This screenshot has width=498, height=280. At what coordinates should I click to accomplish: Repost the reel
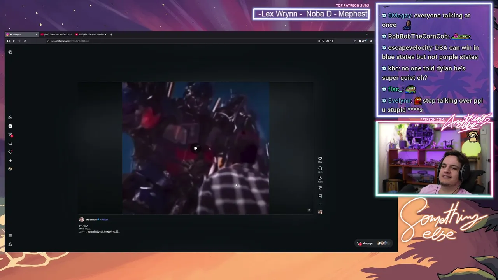(320, 178)
